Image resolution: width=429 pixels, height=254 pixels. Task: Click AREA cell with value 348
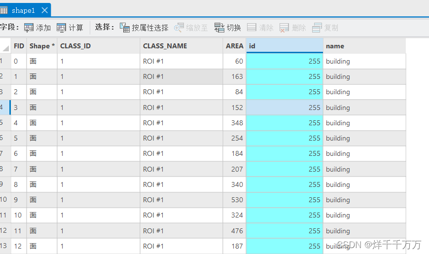click(235, 123)
